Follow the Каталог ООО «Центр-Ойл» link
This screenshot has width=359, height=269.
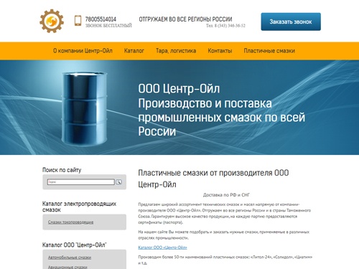(162, 247)
